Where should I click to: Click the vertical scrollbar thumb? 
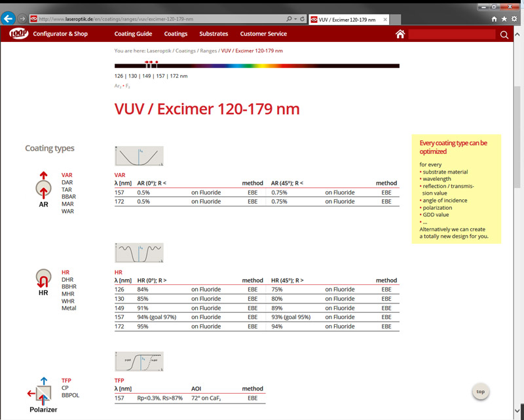click(517, 137)
